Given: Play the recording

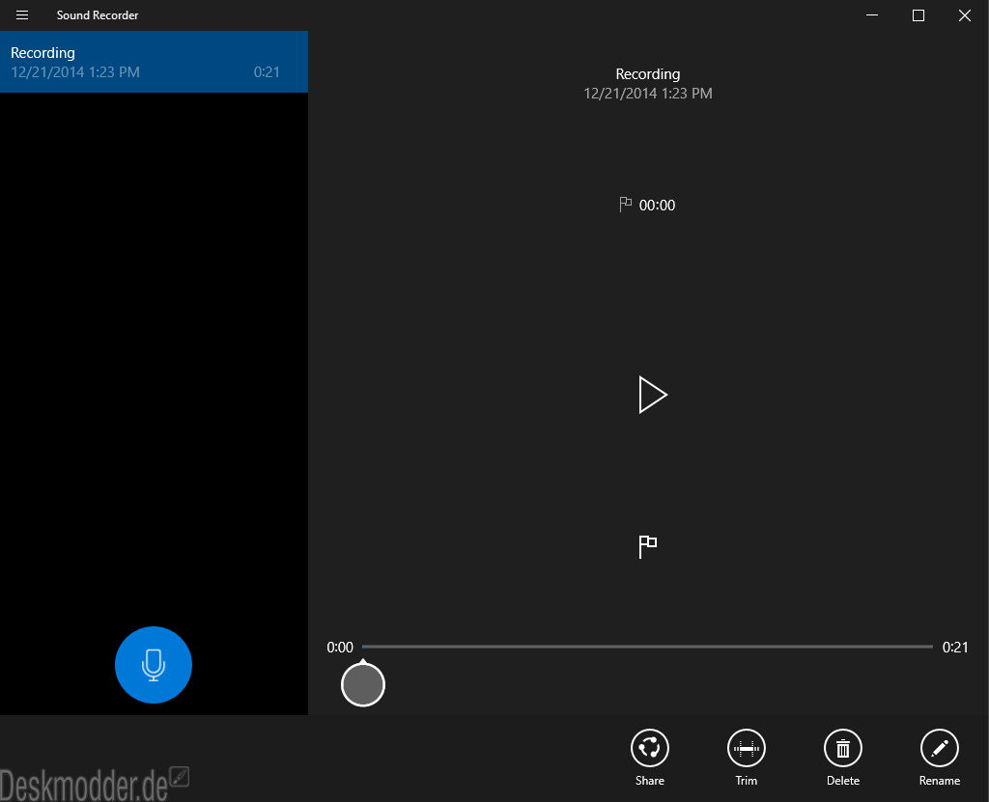Looking at the screenshot, I should [652, 395].
